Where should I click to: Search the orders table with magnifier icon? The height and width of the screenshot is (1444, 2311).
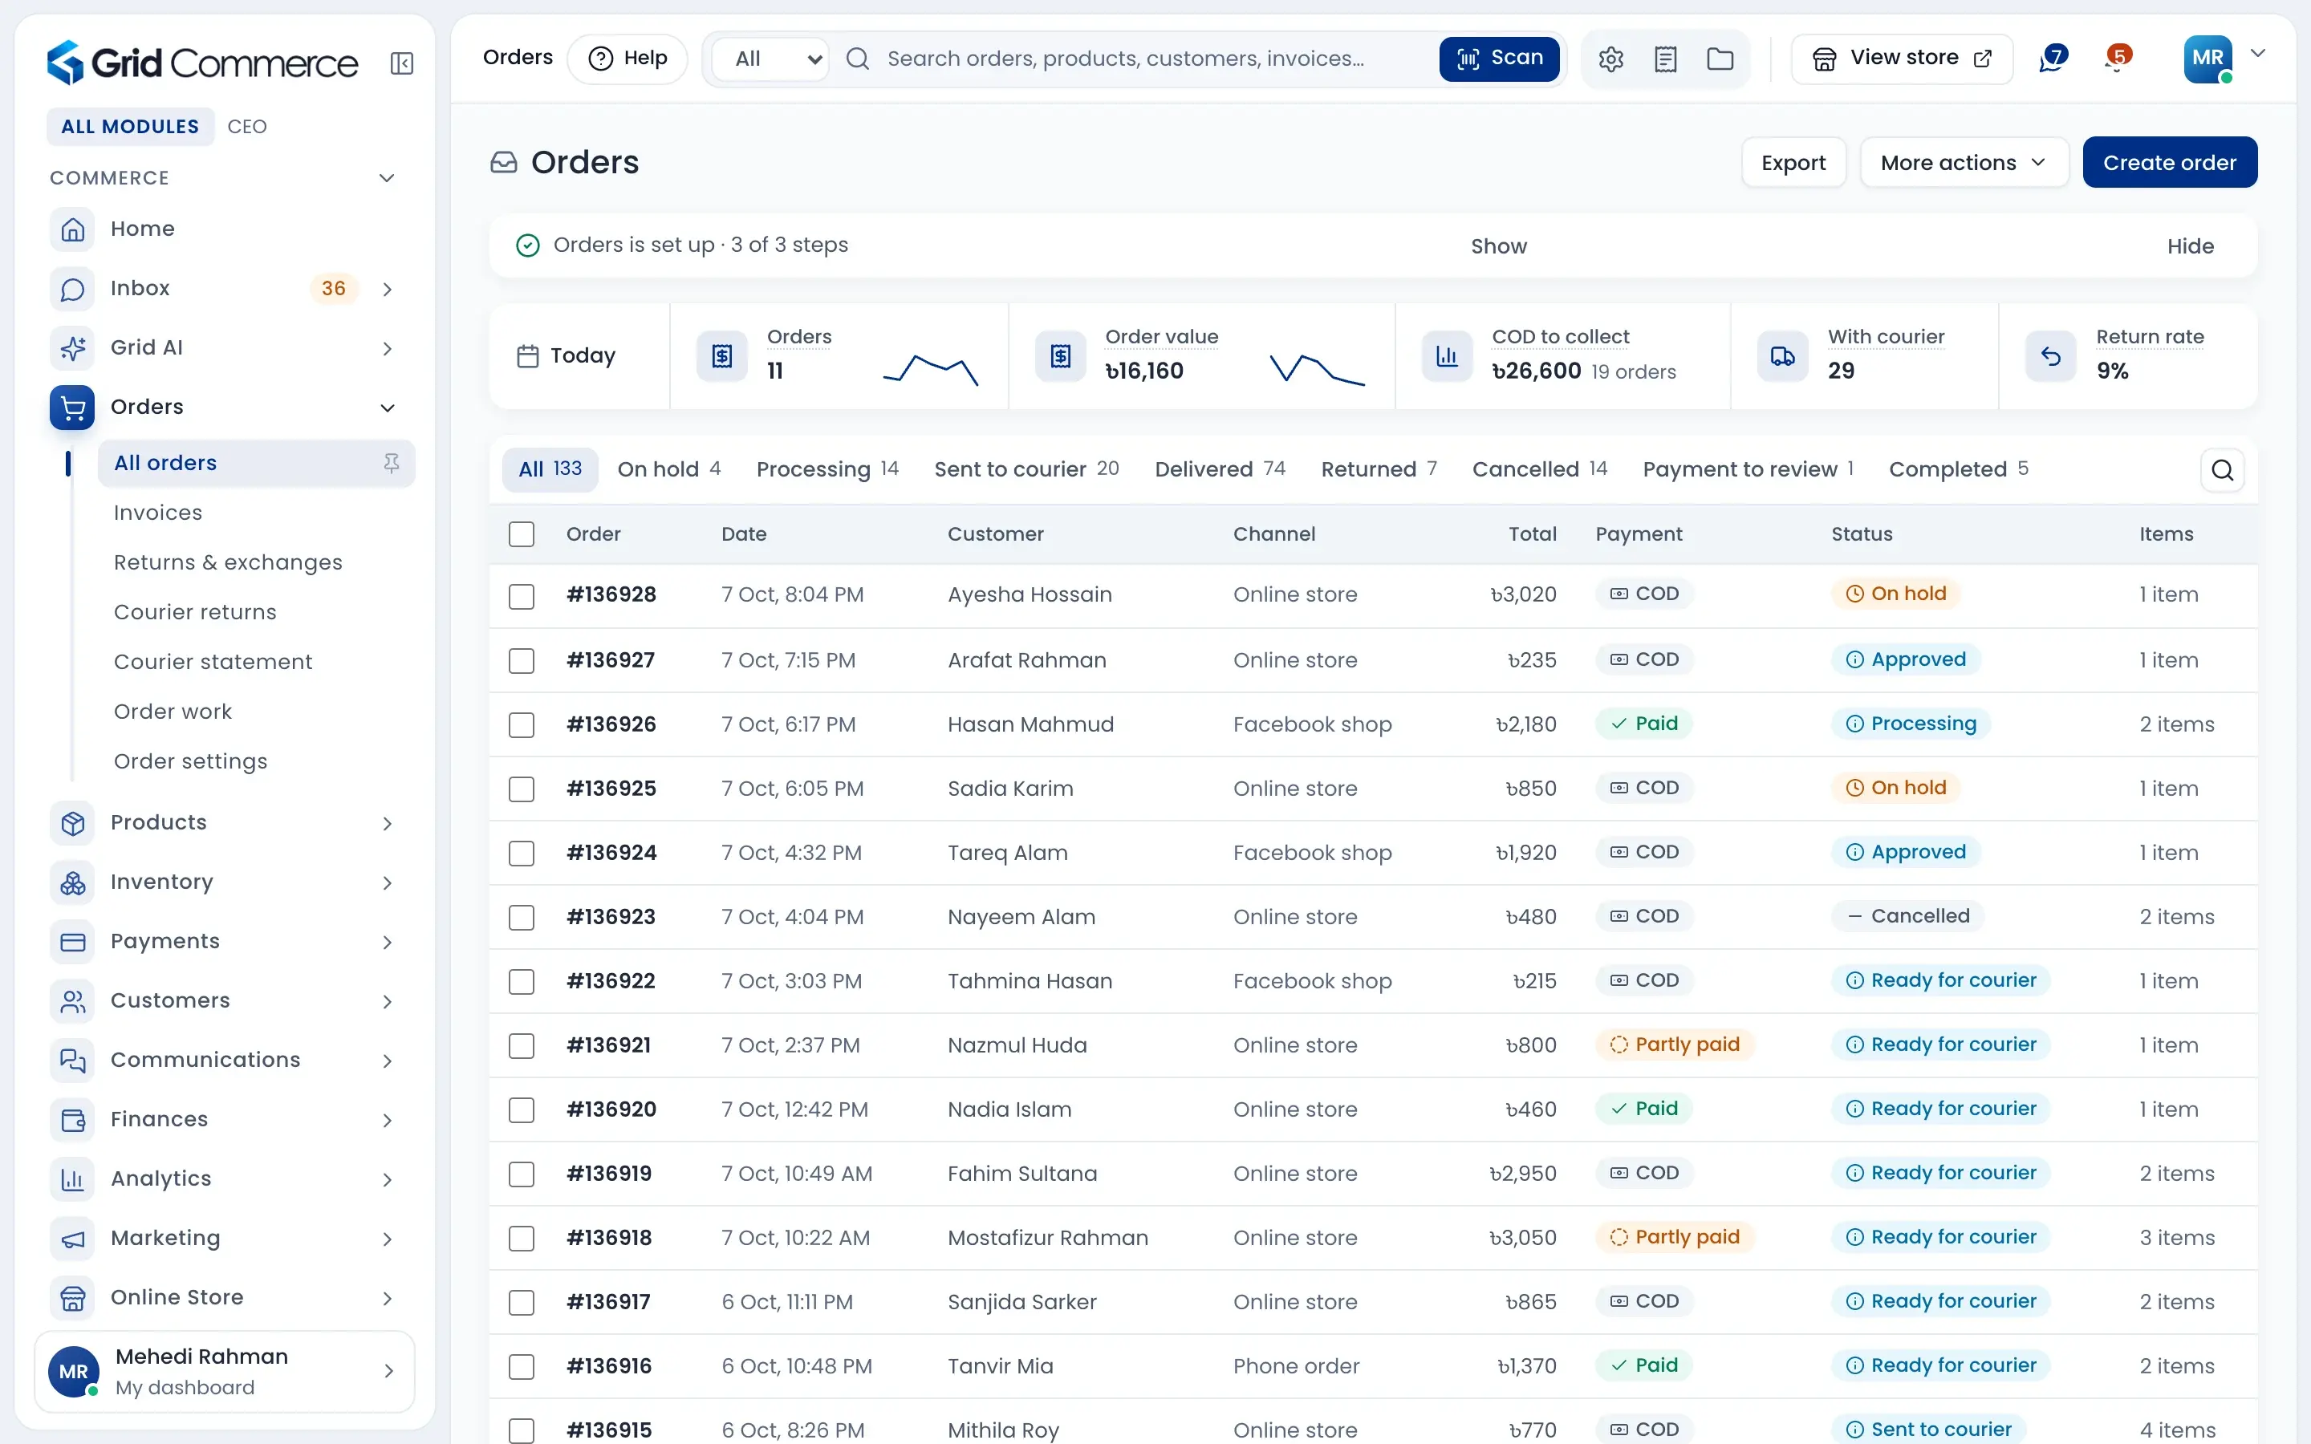pyautogui.click(x=2222, y=470)
